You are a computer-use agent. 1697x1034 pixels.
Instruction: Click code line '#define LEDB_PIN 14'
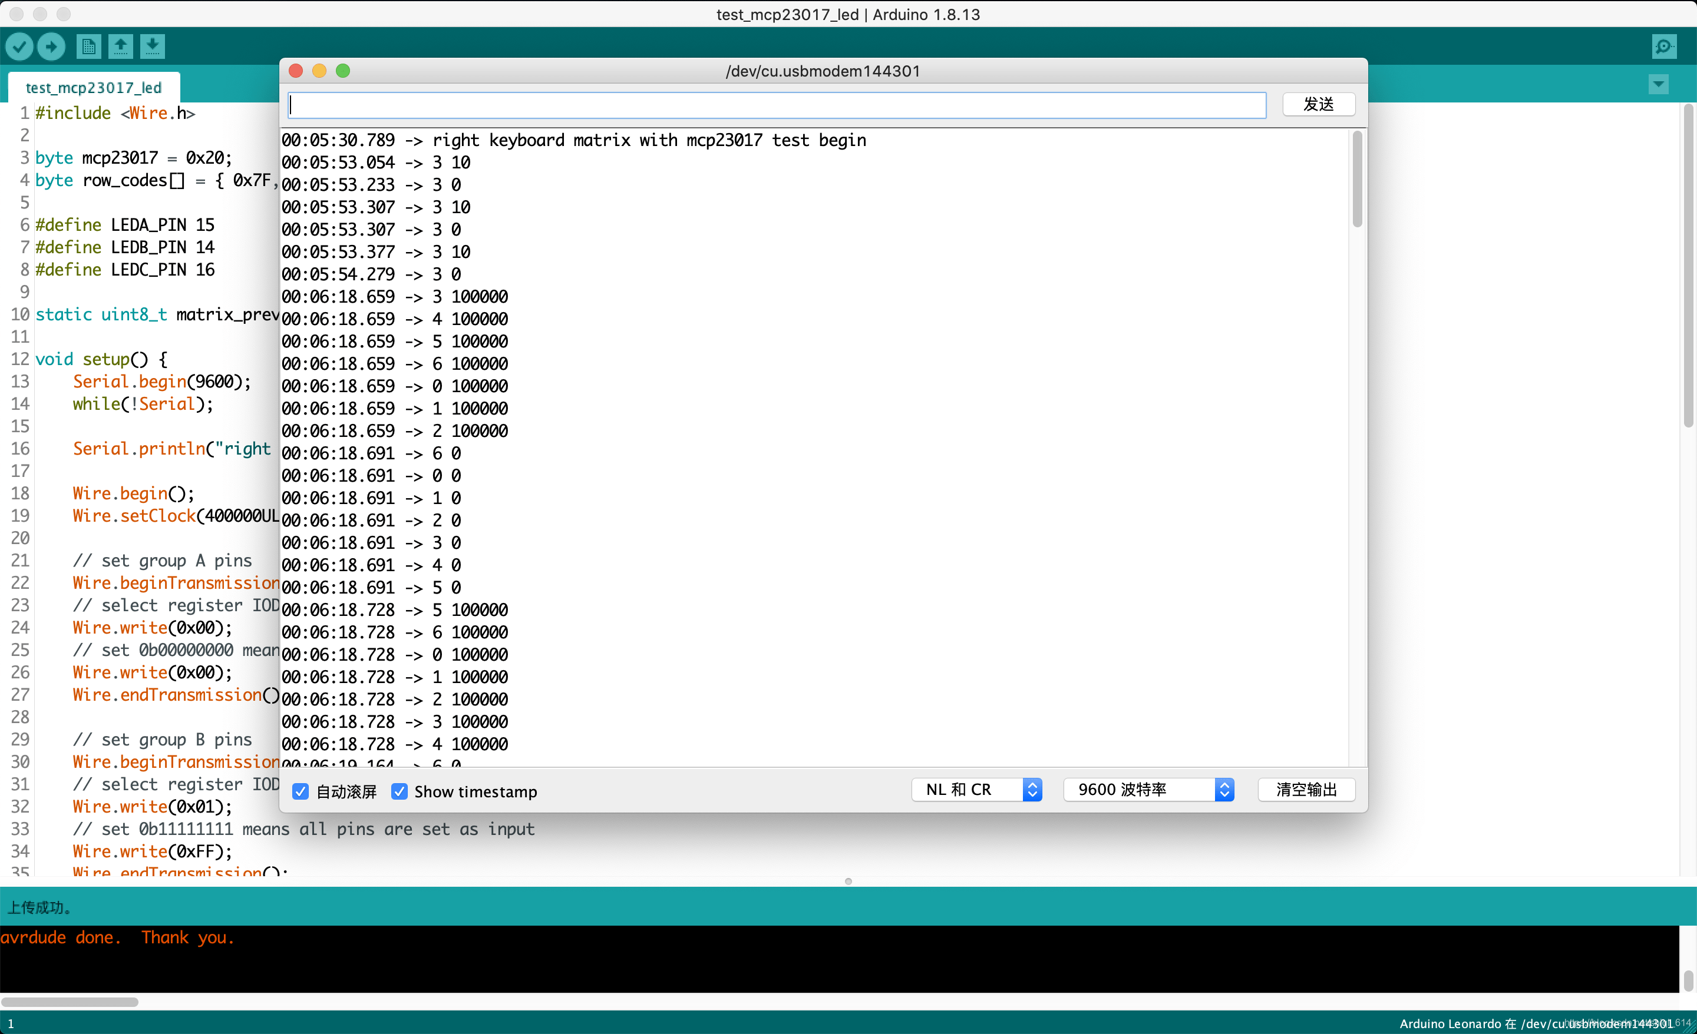pos(125,247)
